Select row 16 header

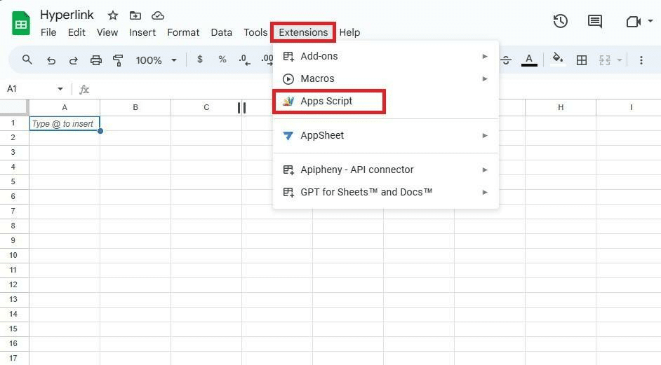(13, 343)
